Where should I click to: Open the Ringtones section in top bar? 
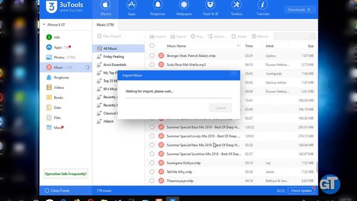(x=157, y=9)
